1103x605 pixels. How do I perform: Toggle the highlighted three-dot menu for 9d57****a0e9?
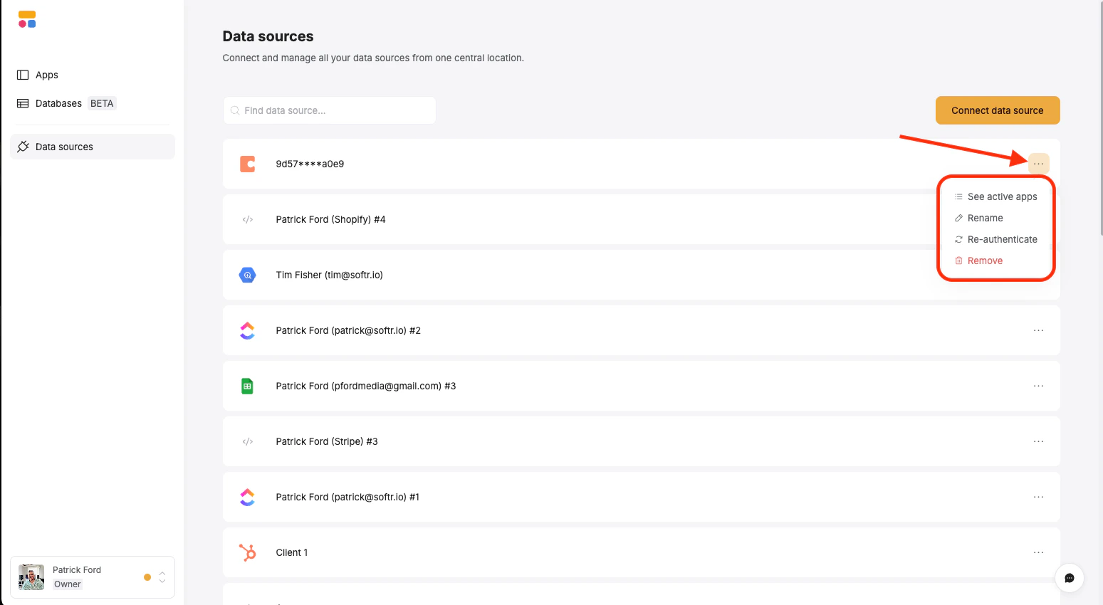[1038, 164]
